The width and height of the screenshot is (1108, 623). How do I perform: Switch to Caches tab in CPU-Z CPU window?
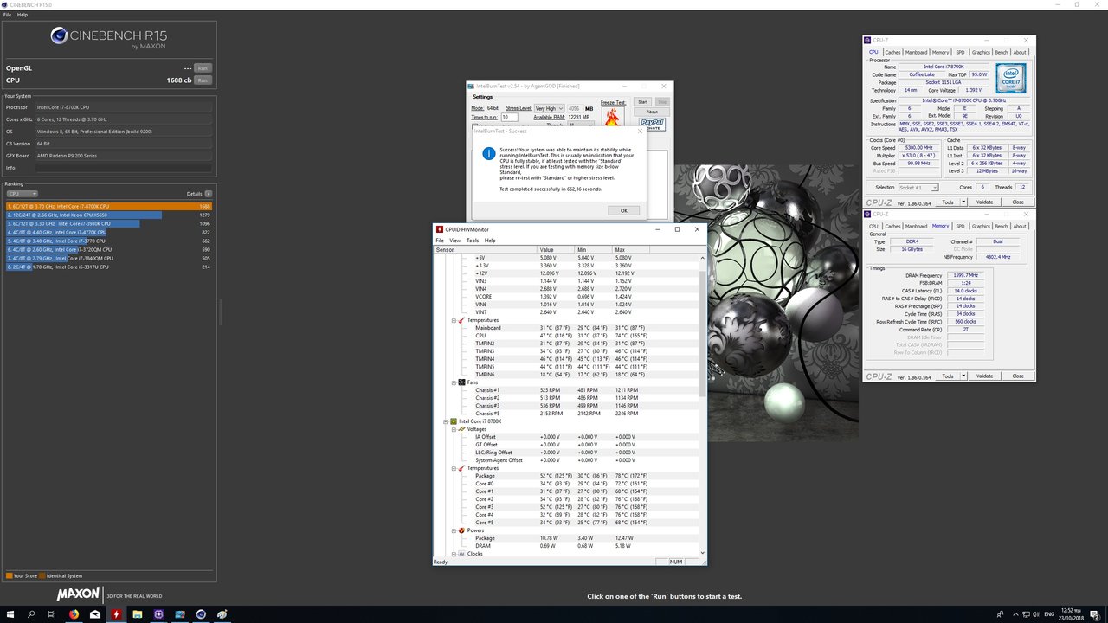892,53
